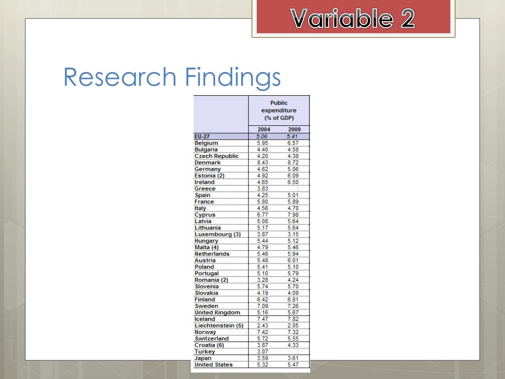Select Liechtenstein's 2009 value 2.05
The height and width of the screenshot is (379, 505).
(x=293, y=326)
